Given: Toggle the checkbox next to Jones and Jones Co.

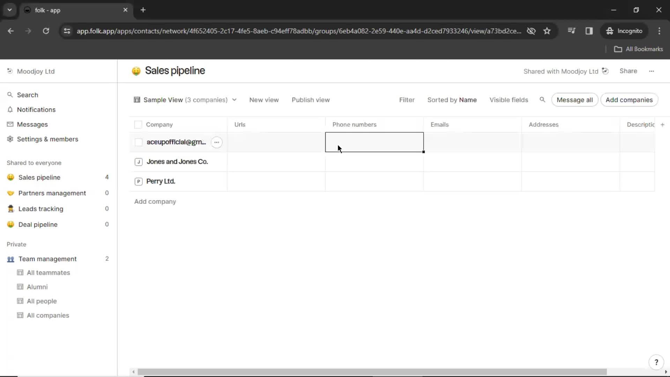Looking at the screenshot, I should 138,161.
